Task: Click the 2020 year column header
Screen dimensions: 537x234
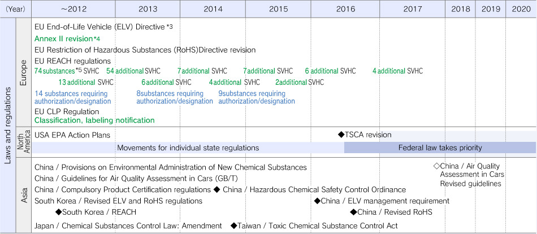Action: [521, 9]
